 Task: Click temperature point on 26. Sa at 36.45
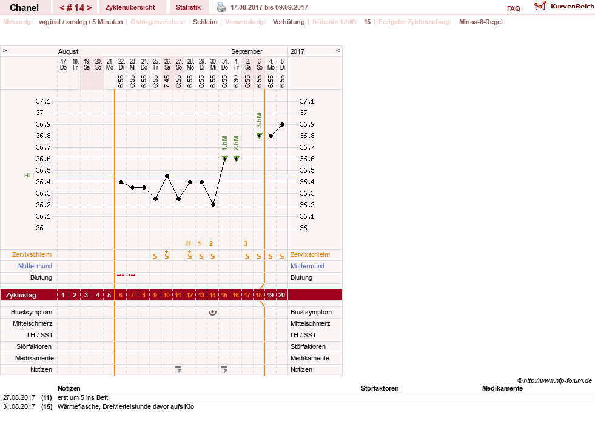click(x=167, y=176)
